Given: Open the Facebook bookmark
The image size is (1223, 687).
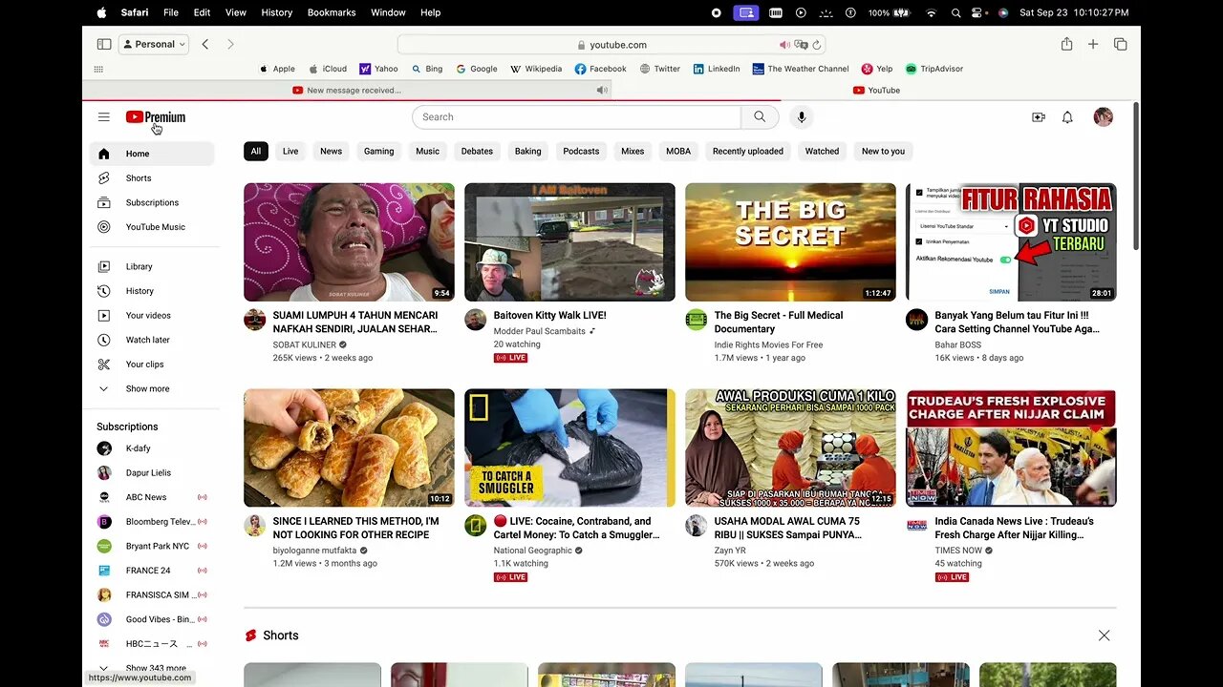Looking at the screenshot, I should point(601,69).
